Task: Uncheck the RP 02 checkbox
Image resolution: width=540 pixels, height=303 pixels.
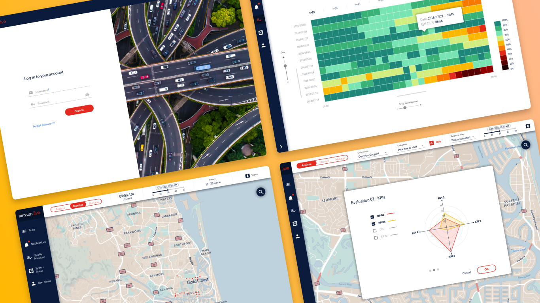Action: [x=372, y=217]
